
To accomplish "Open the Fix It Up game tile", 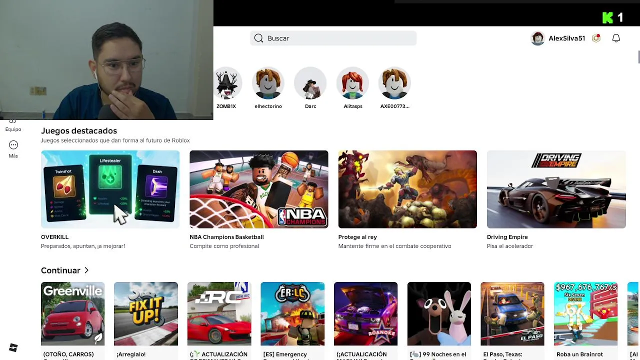I will point(146,314).
